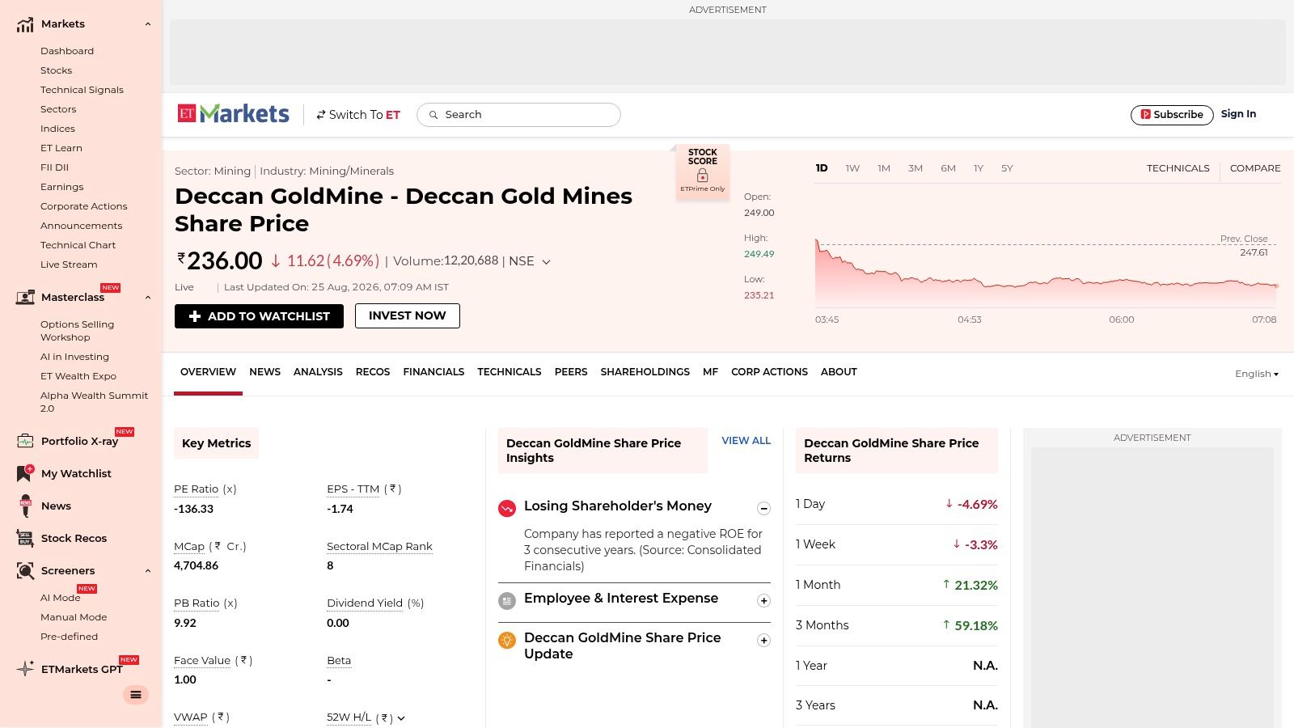This screenshot has width=1294, height=728.
Task: Click VIEW ALL insights link
Action: point(746,441)
